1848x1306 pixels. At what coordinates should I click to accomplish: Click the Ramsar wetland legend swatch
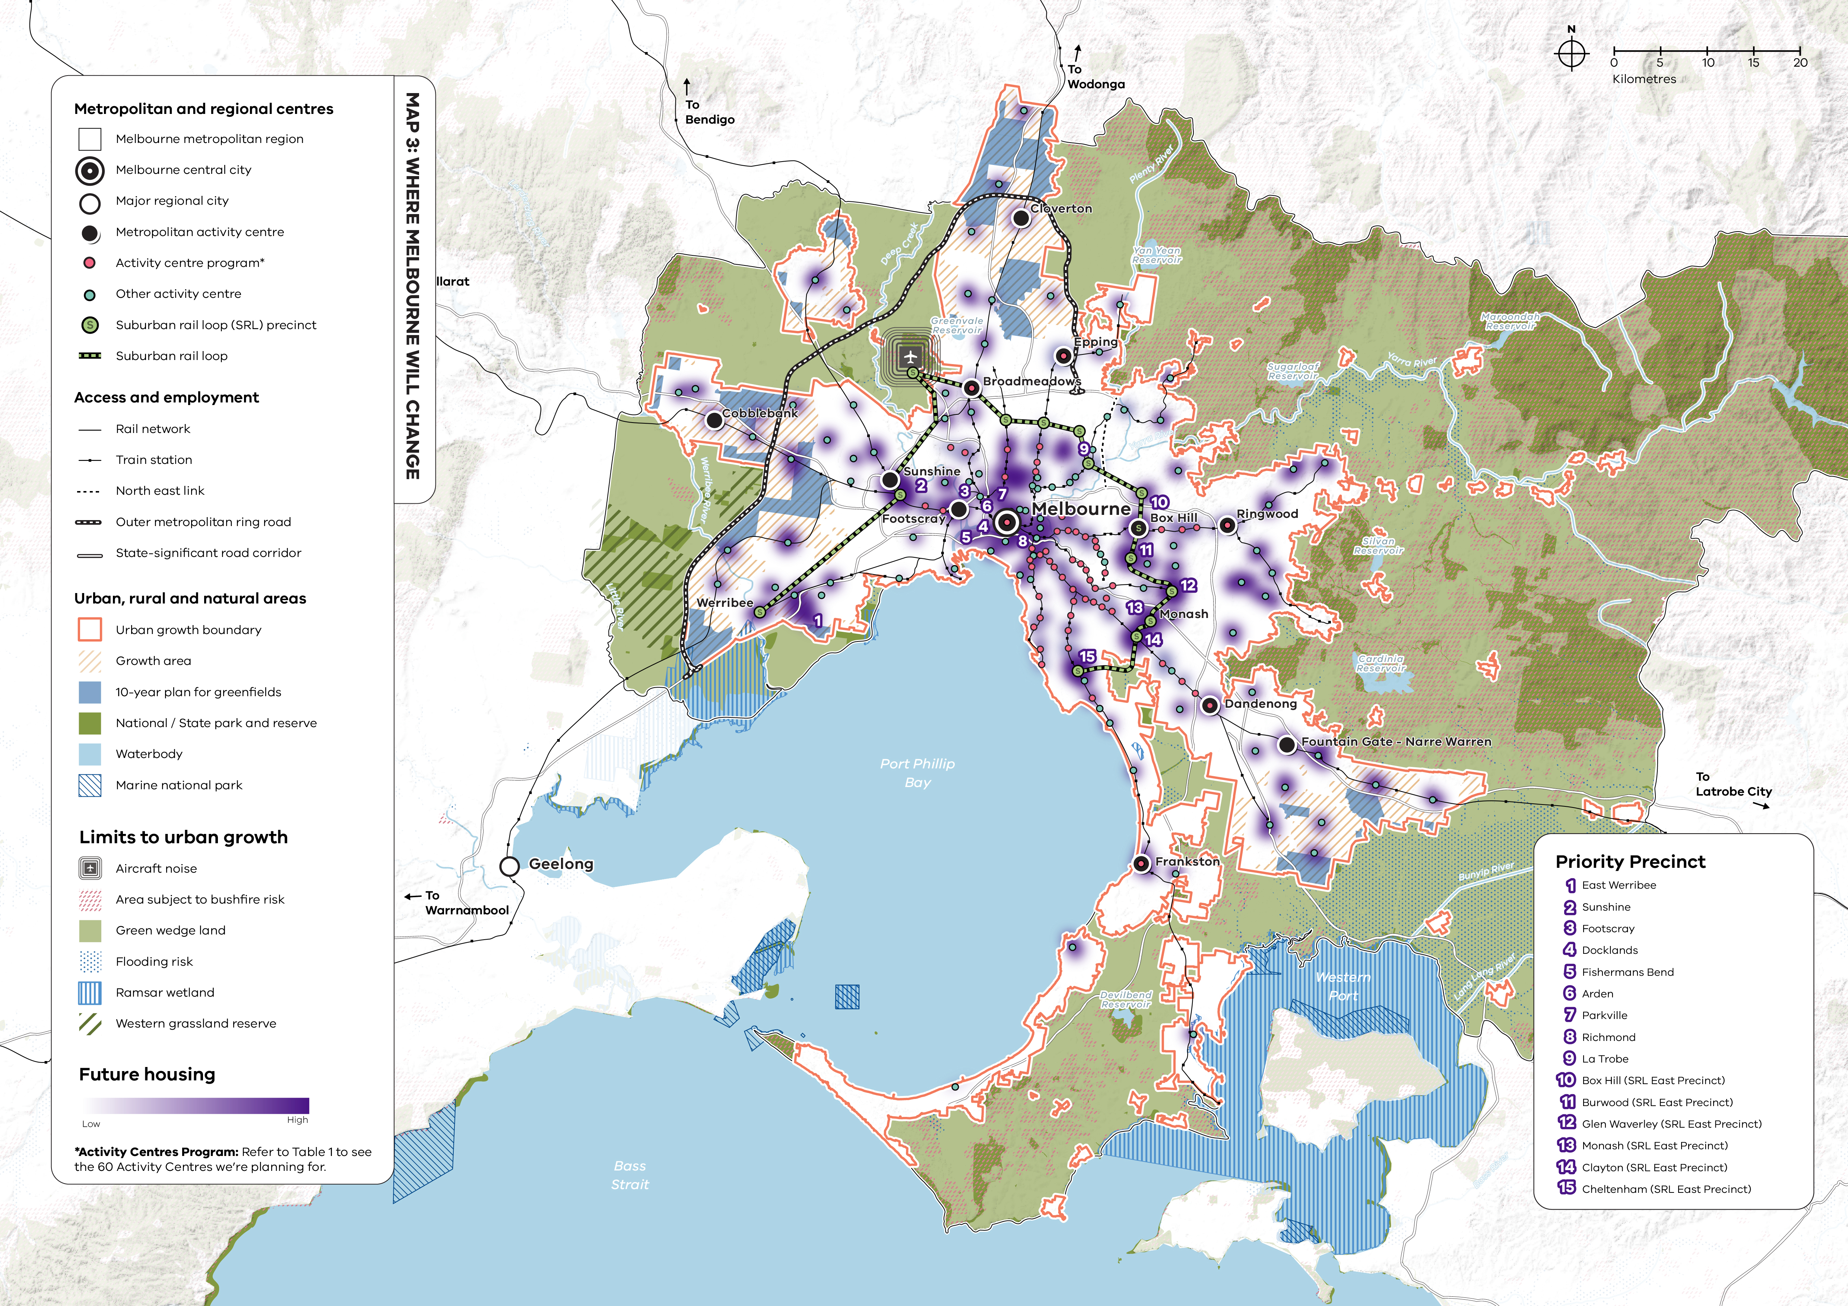90,993
